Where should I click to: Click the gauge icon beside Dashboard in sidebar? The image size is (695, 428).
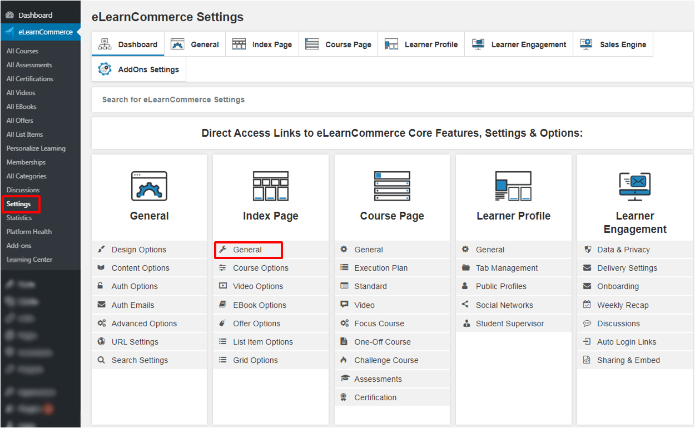point(9,15)
